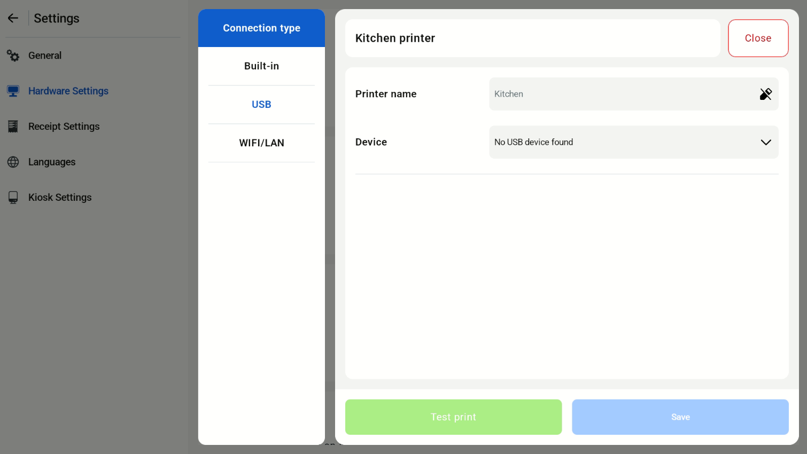This screenshot has height=454, width=807.
Task: Go to Receipt Settings
Action: (64, 127)
